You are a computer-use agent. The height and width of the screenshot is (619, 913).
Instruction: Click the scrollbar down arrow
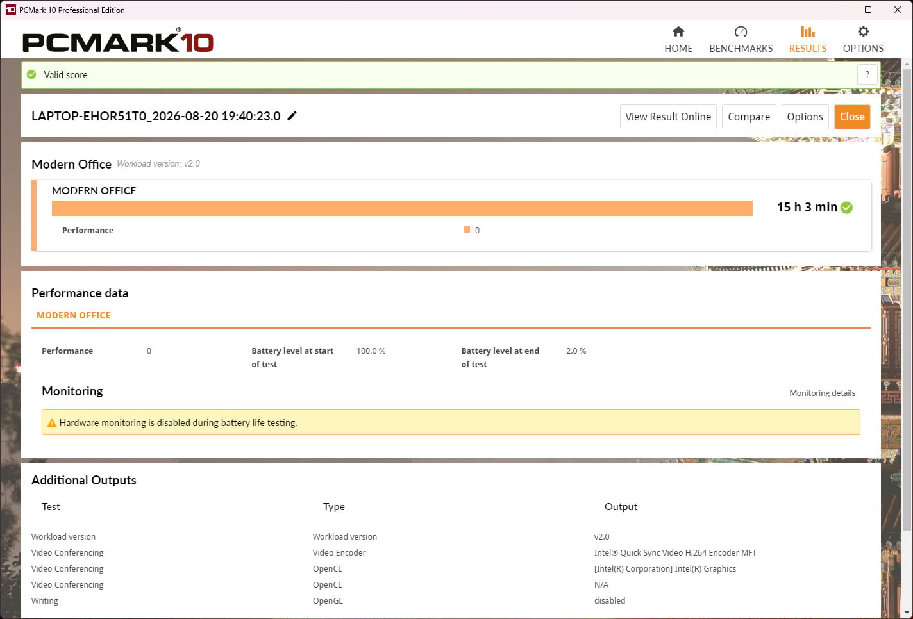(907, 613)
